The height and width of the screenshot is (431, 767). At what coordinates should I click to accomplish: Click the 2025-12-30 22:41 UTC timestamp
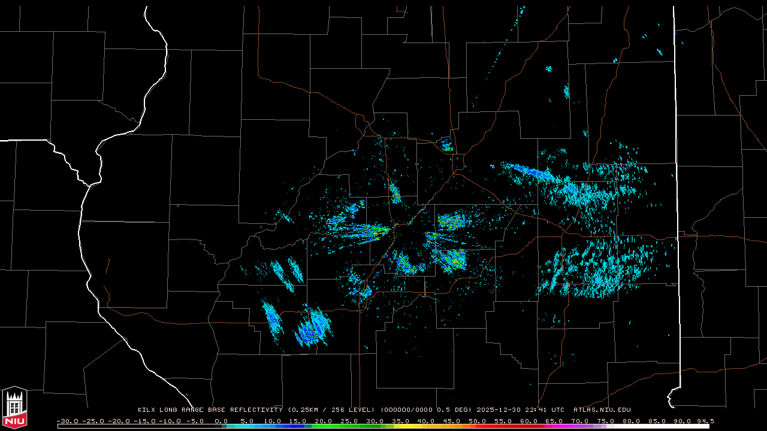click(520, 410)
